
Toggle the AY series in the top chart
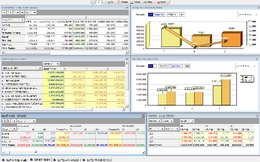(x=150, y=14)
